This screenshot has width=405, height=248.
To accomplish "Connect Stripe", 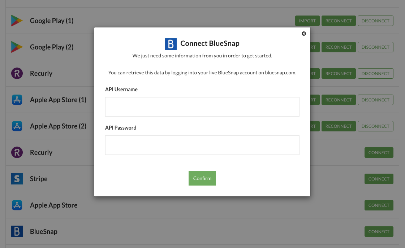I will pos(379,179).
